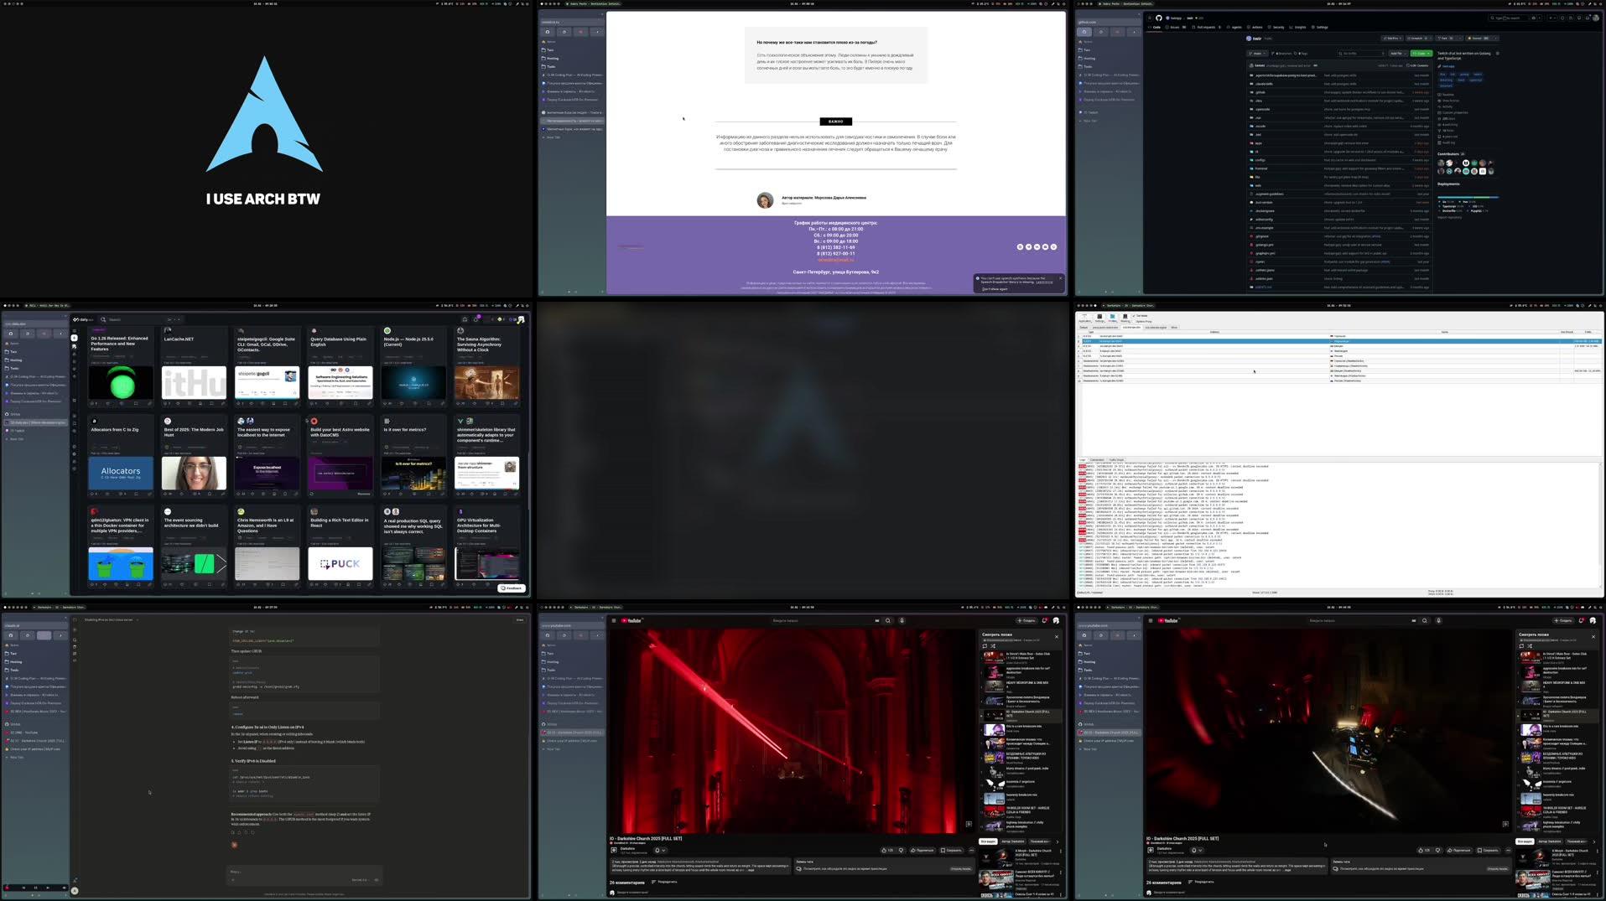Bookmark the Node.js 25.5.0 post
Viewport: 1606px width, 901px height.
[x=426, y=403]
